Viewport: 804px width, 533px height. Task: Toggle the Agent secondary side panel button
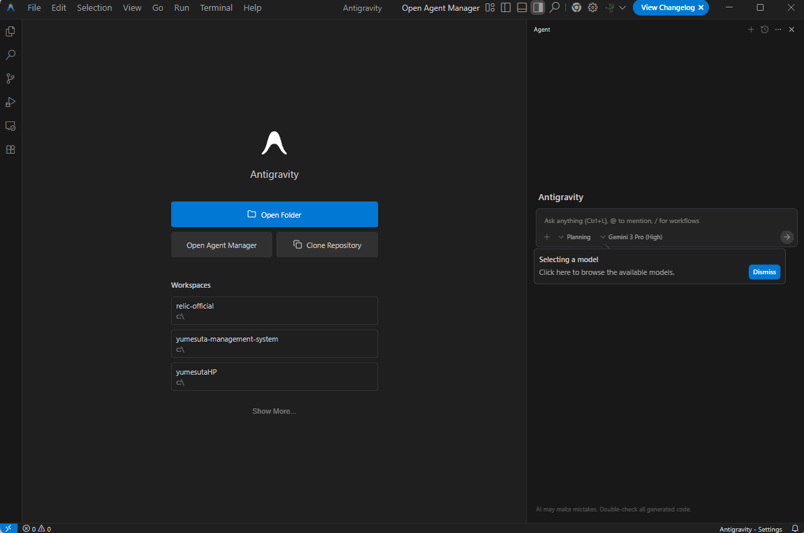pos(538,8)
